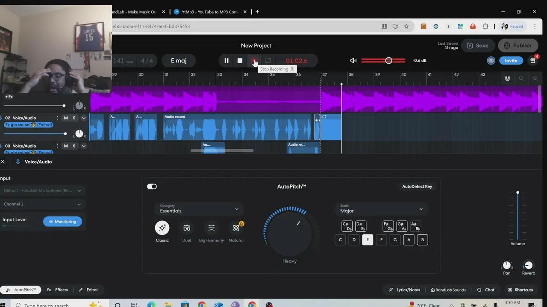
Task: Open the gift notifications icon
Action: tap(533, 61)
